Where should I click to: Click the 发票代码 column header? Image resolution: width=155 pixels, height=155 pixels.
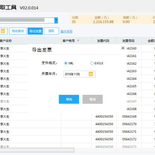coord(103,41)
